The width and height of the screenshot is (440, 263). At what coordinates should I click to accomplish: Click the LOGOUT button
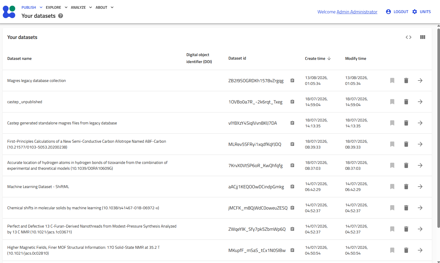coord(397,12)
